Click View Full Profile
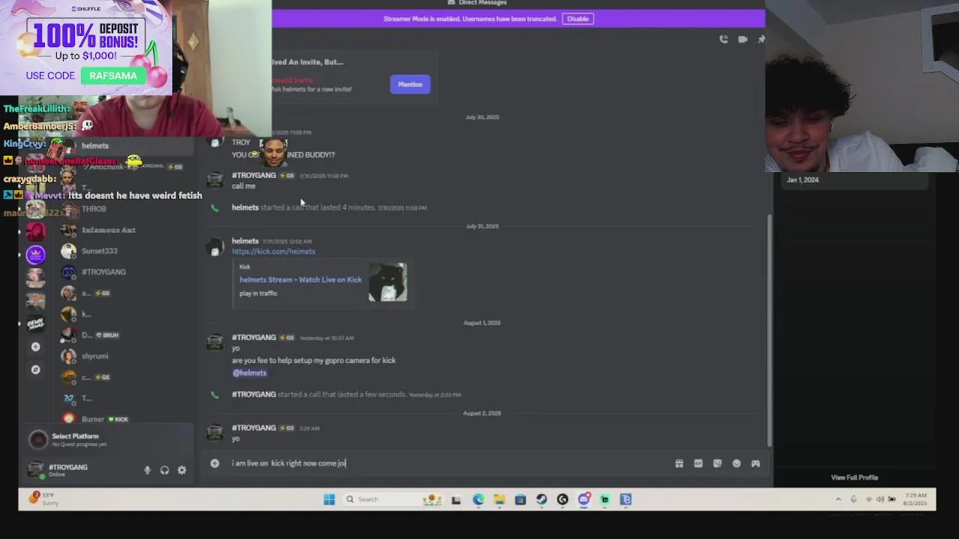This screenshot has width=959, height=539. pyautogui.click(x=854, y=478)
